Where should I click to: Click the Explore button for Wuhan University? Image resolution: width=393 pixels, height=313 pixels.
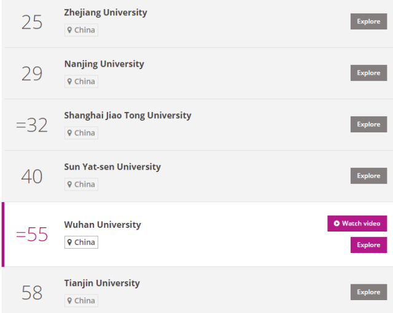pos(368,245)
